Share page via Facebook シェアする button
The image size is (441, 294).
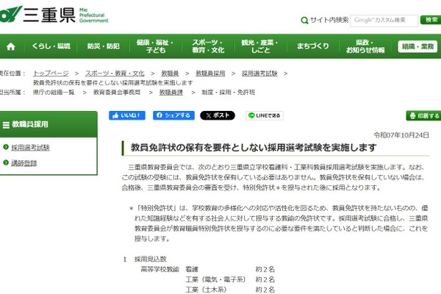point(173,115)
